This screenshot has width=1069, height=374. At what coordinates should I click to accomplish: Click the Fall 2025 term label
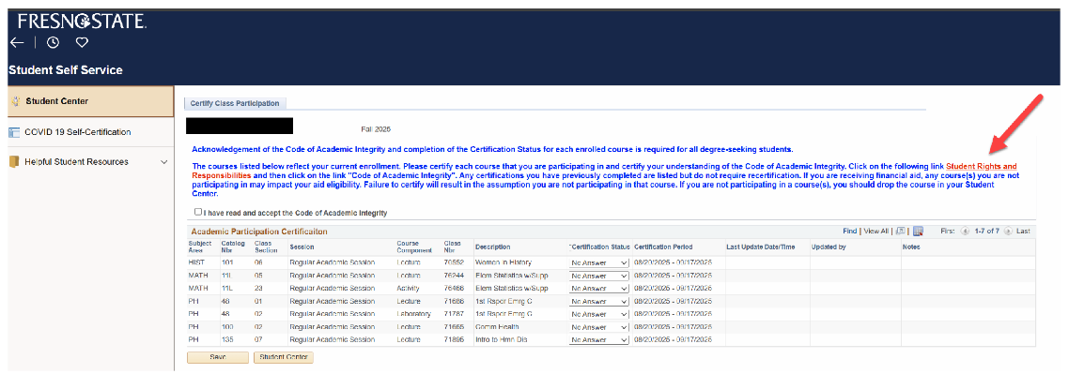click(376, 128)
